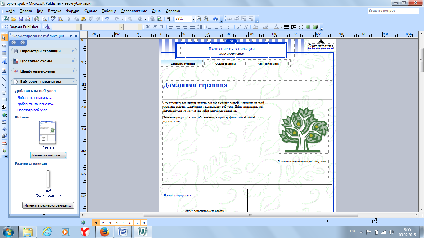Open the fill color dropdown arrow
Image resolution: width=424 pixels, height=238 pixels.
click(260, 27)
